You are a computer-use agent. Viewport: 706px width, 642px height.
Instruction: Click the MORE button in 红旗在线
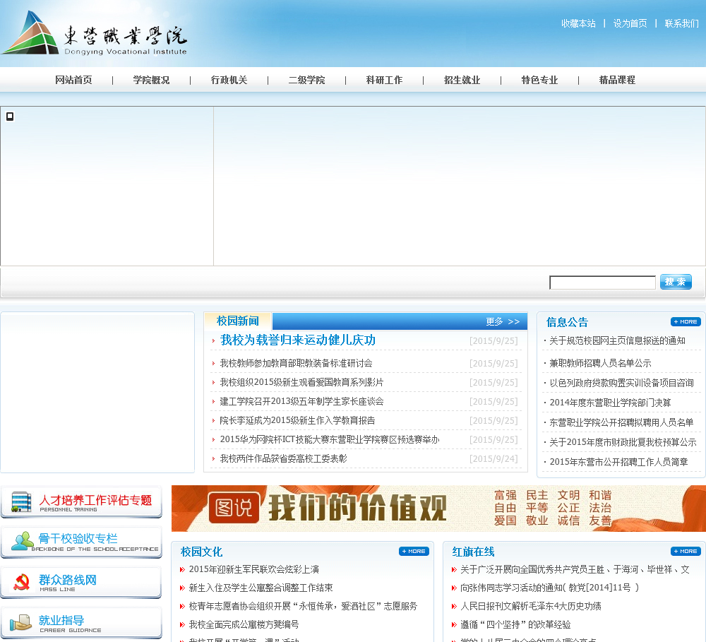686,551
